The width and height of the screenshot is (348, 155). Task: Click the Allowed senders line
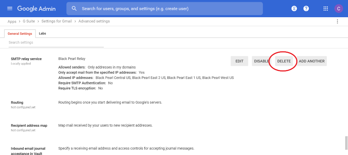pos(97,67)
